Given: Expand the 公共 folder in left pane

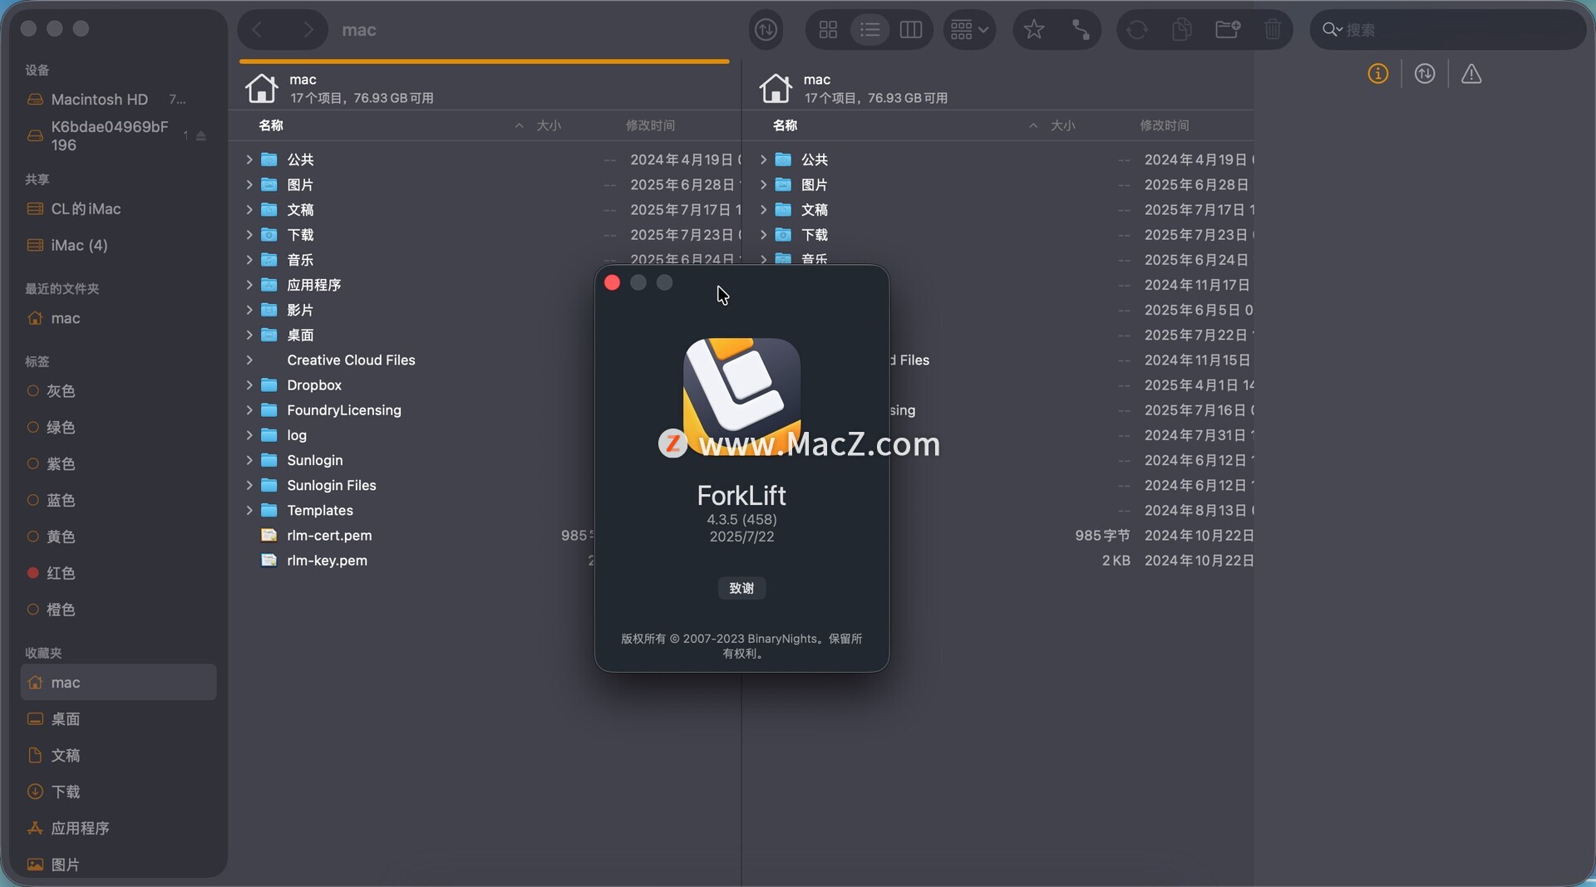Looking at the screenshot, I should [249, 159].
